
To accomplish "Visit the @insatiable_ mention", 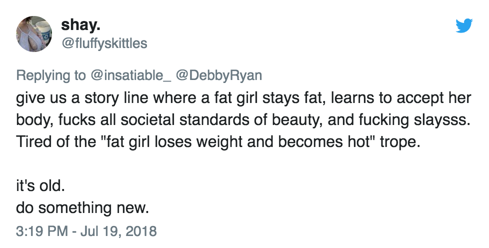I will pyautogui.click(x=130, y=75).
